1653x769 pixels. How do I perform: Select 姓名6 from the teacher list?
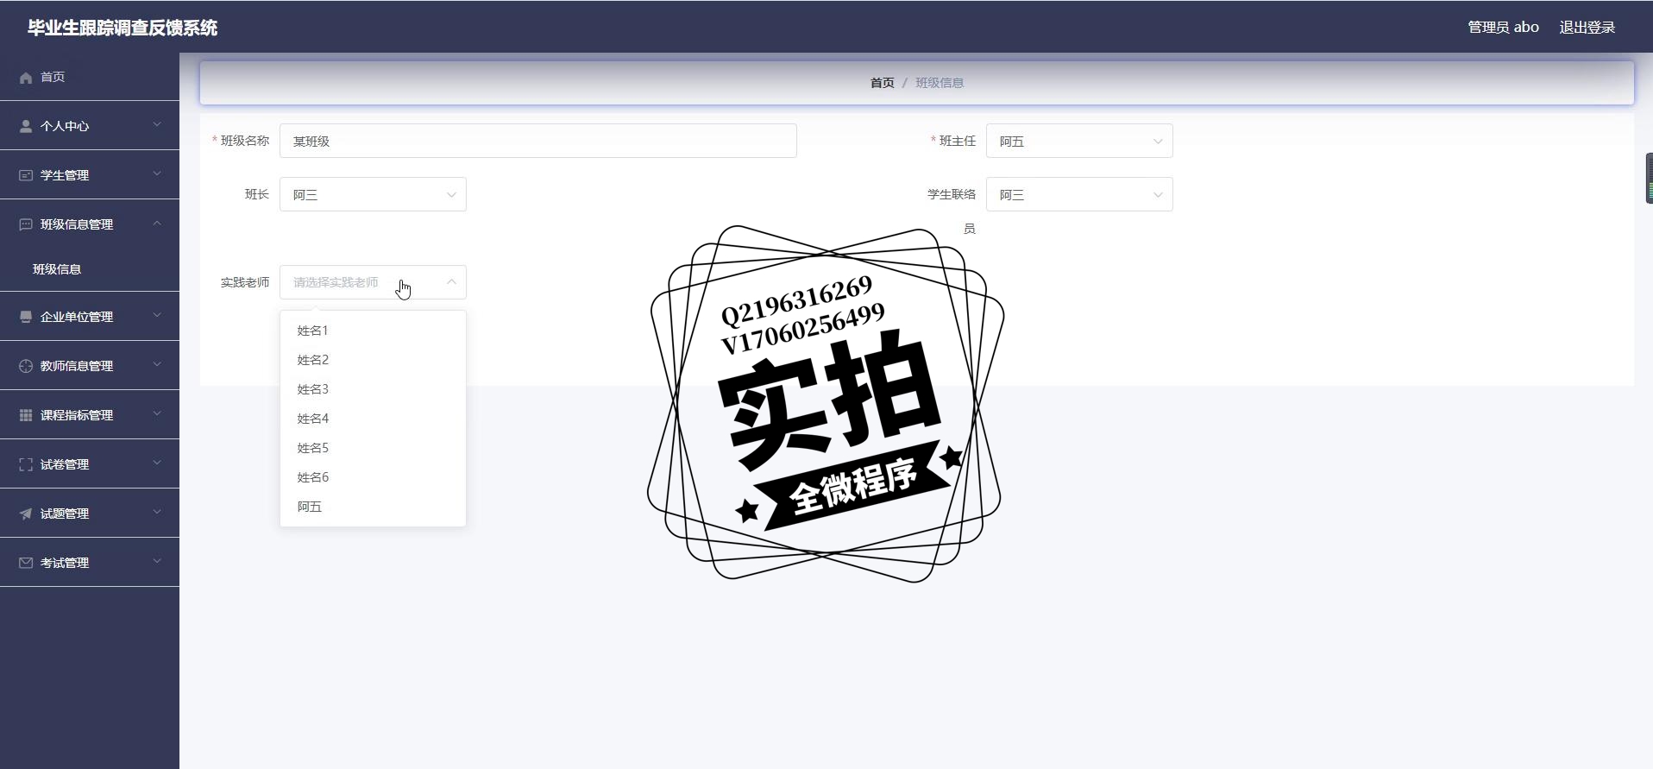coord(373,477)
